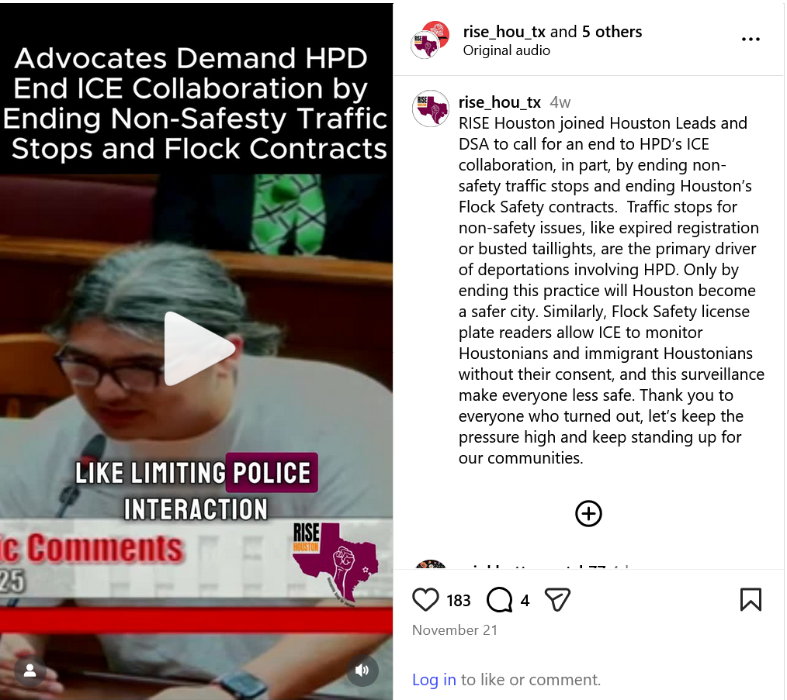Share post using paper plane icon

557,600
